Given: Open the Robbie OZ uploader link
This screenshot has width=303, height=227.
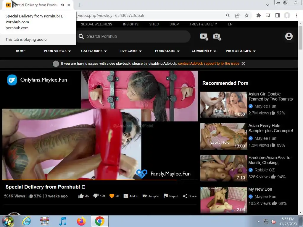Looking at the screenshot, I should [265, 170].
